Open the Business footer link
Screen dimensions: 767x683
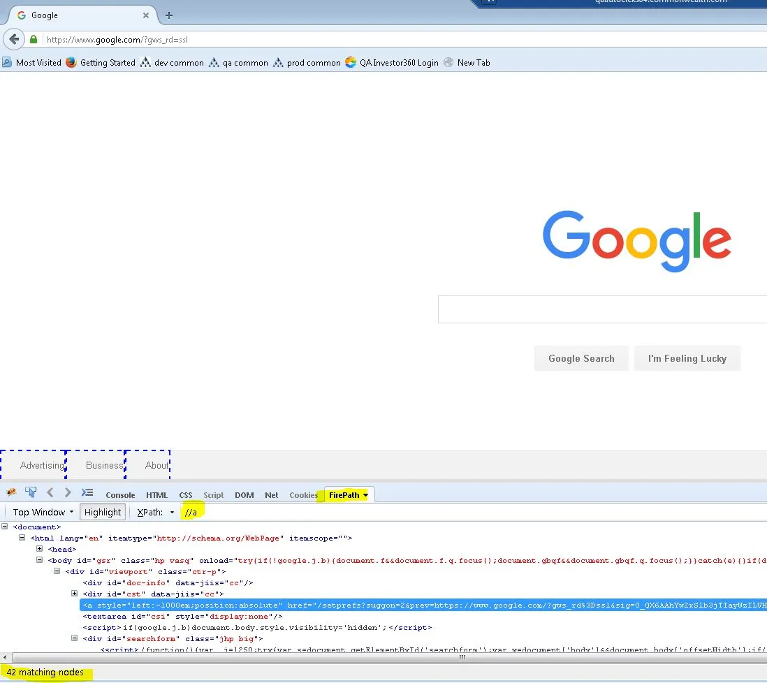tap(104, 465)
